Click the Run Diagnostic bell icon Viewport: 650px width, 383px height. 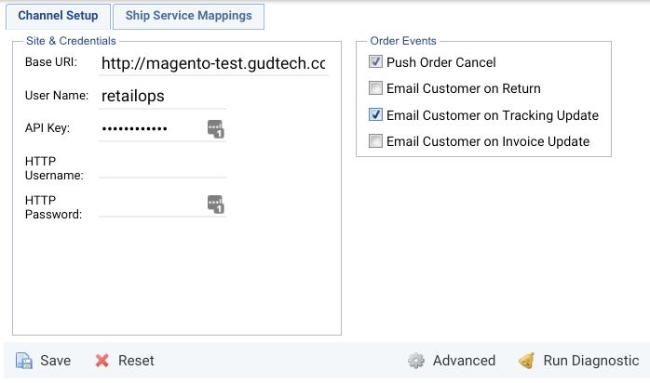[526, 361]
